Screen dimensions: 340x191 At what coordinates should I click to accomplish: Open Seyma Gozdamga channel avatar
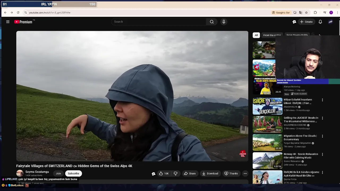(x=20, y=173)
